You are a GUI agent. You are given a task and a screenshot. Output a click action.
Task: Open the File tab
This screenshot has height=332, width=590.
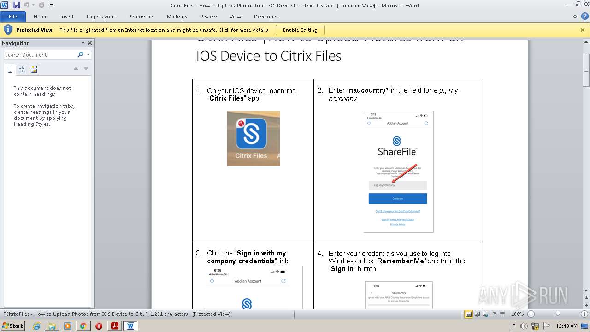(x=13, y=17)
